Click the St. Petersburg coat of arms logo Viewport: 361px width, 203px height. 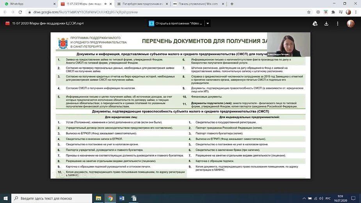click(63, 43)
